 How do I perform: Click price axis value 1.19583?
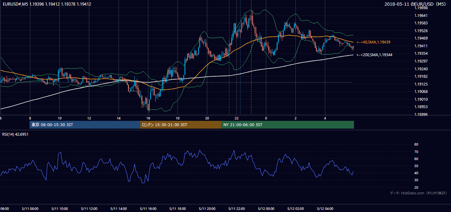pos(421,23)
